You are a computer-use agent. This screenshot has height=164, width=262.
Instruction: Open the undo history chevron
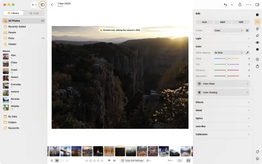(x=232, y=5)
